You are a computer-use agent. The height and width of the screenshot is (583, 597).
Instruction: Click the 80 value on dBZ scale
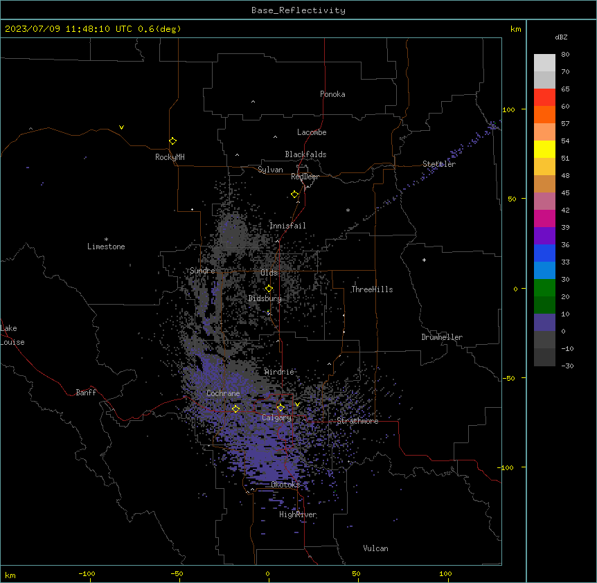pos(565,55)
